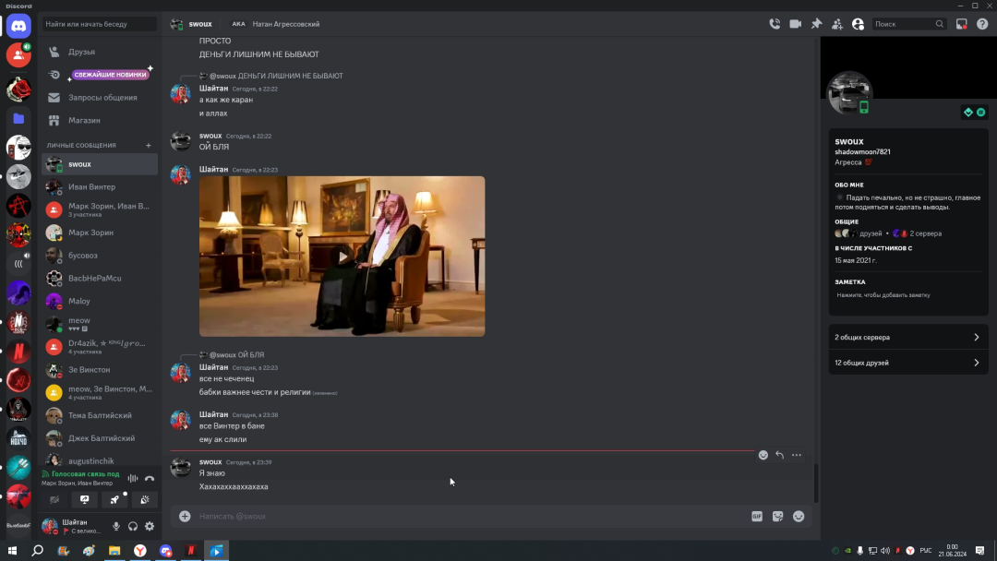Toggle microphone mute
The height and width of the screenshot is (561, 997).
pyautogui.click(x=116, y=526)
